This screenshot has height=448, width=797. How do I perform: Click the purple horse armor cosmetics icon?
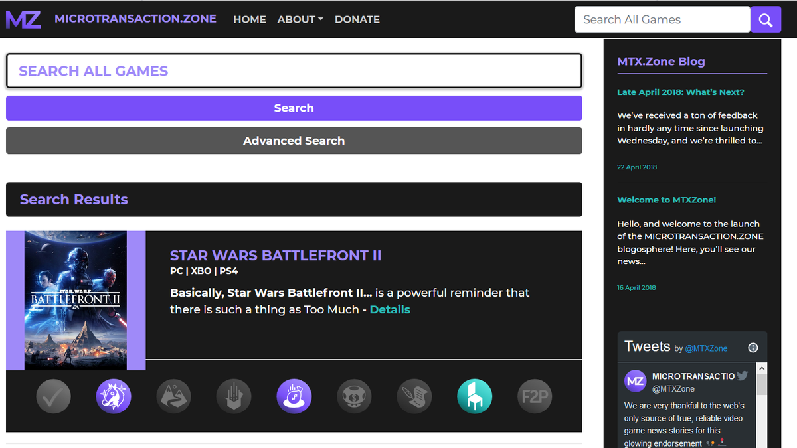pyautogui.click(x=114, y=396)
